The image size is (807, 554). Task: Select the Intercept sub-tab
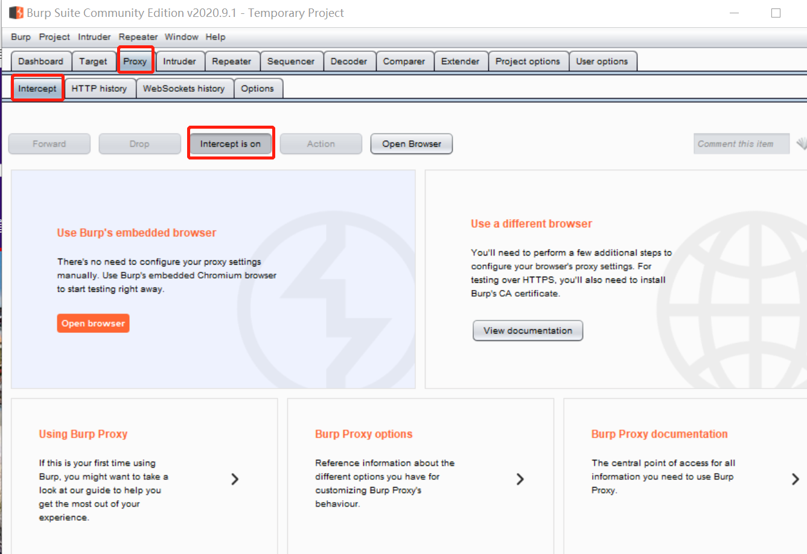click(x=37, y=88)
